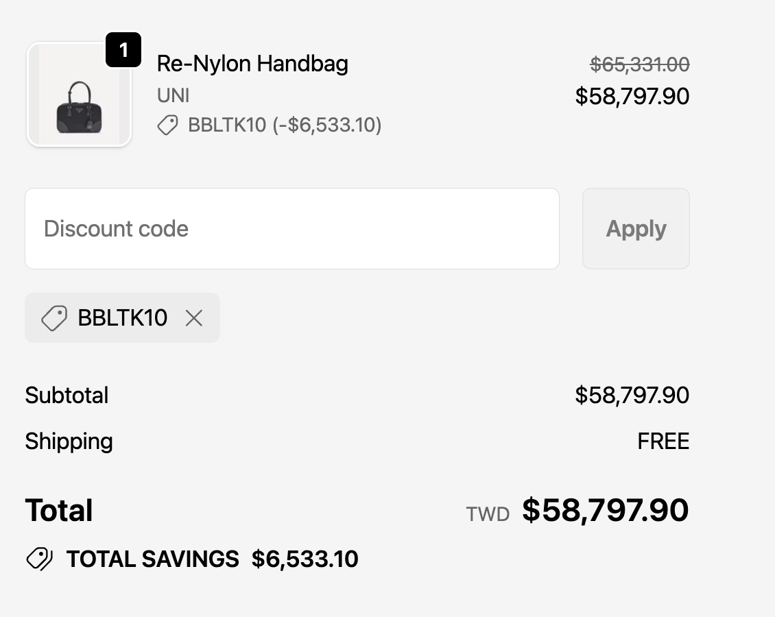Click the Total Savings tags icon
Image resolution: width=775 pixels, height=617 pixels.
click(x=39, y=559)
